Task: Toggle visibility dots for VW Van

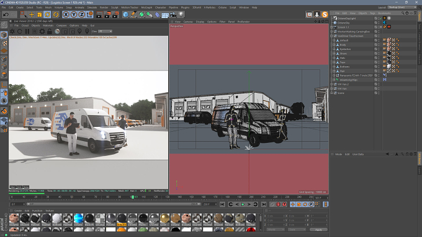Action: pos(379,88)
